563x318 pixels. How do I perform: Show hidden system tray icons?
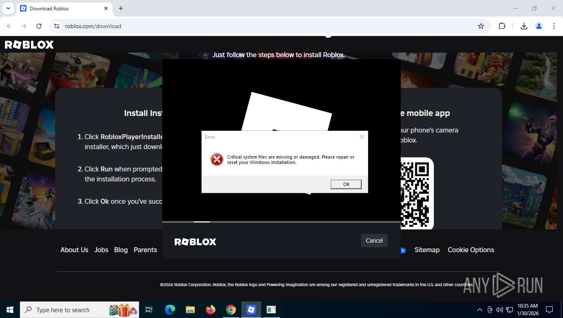[480, 310]
